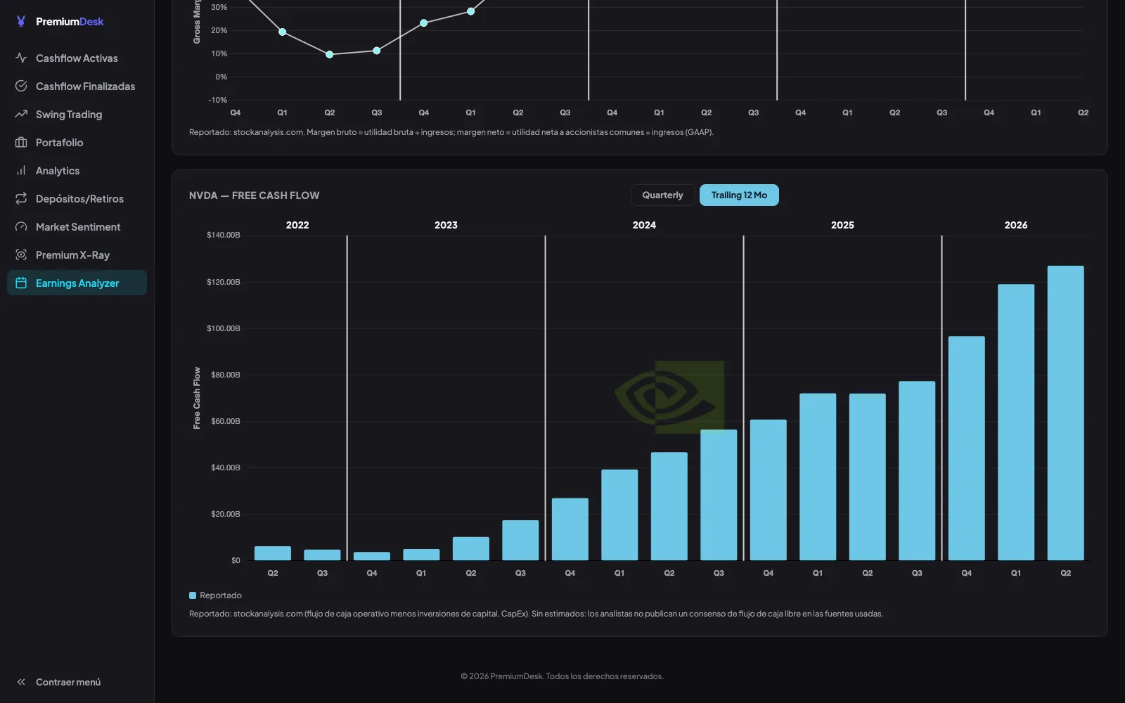The image size is (1125, 703).
Task: Click the NVDA — FREE CASH FLOW title
Action: 254,195
